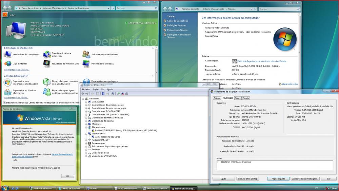Click OK in Acerca do Windows dialog
The height and width of the screenshot is (191, 339).
pyautogui.click(x=67, y=176)
